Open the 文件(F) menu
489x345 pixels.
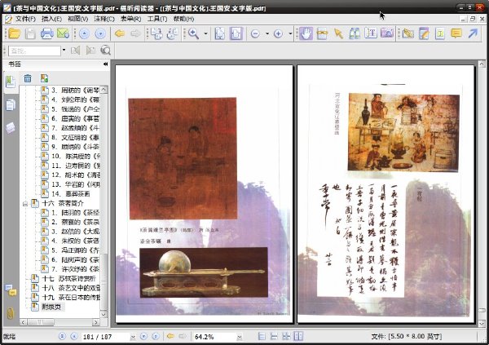25,19
